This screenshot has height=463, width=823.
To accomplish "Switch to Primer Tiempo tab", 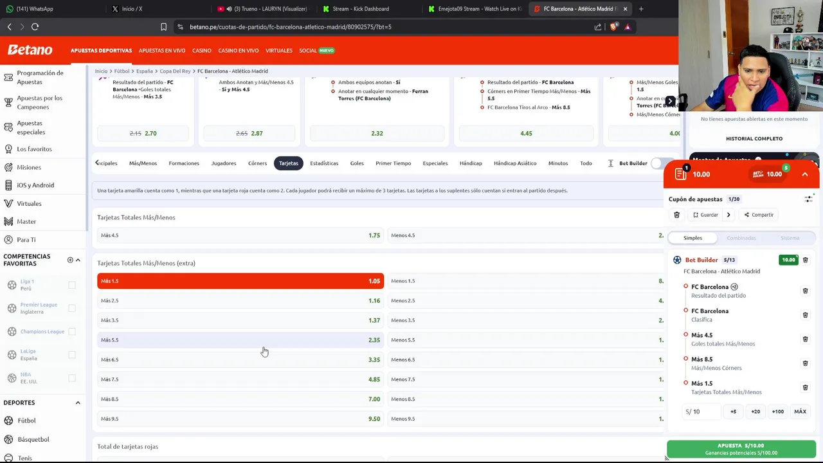I will pyautogui.click(x=393, y=163).
